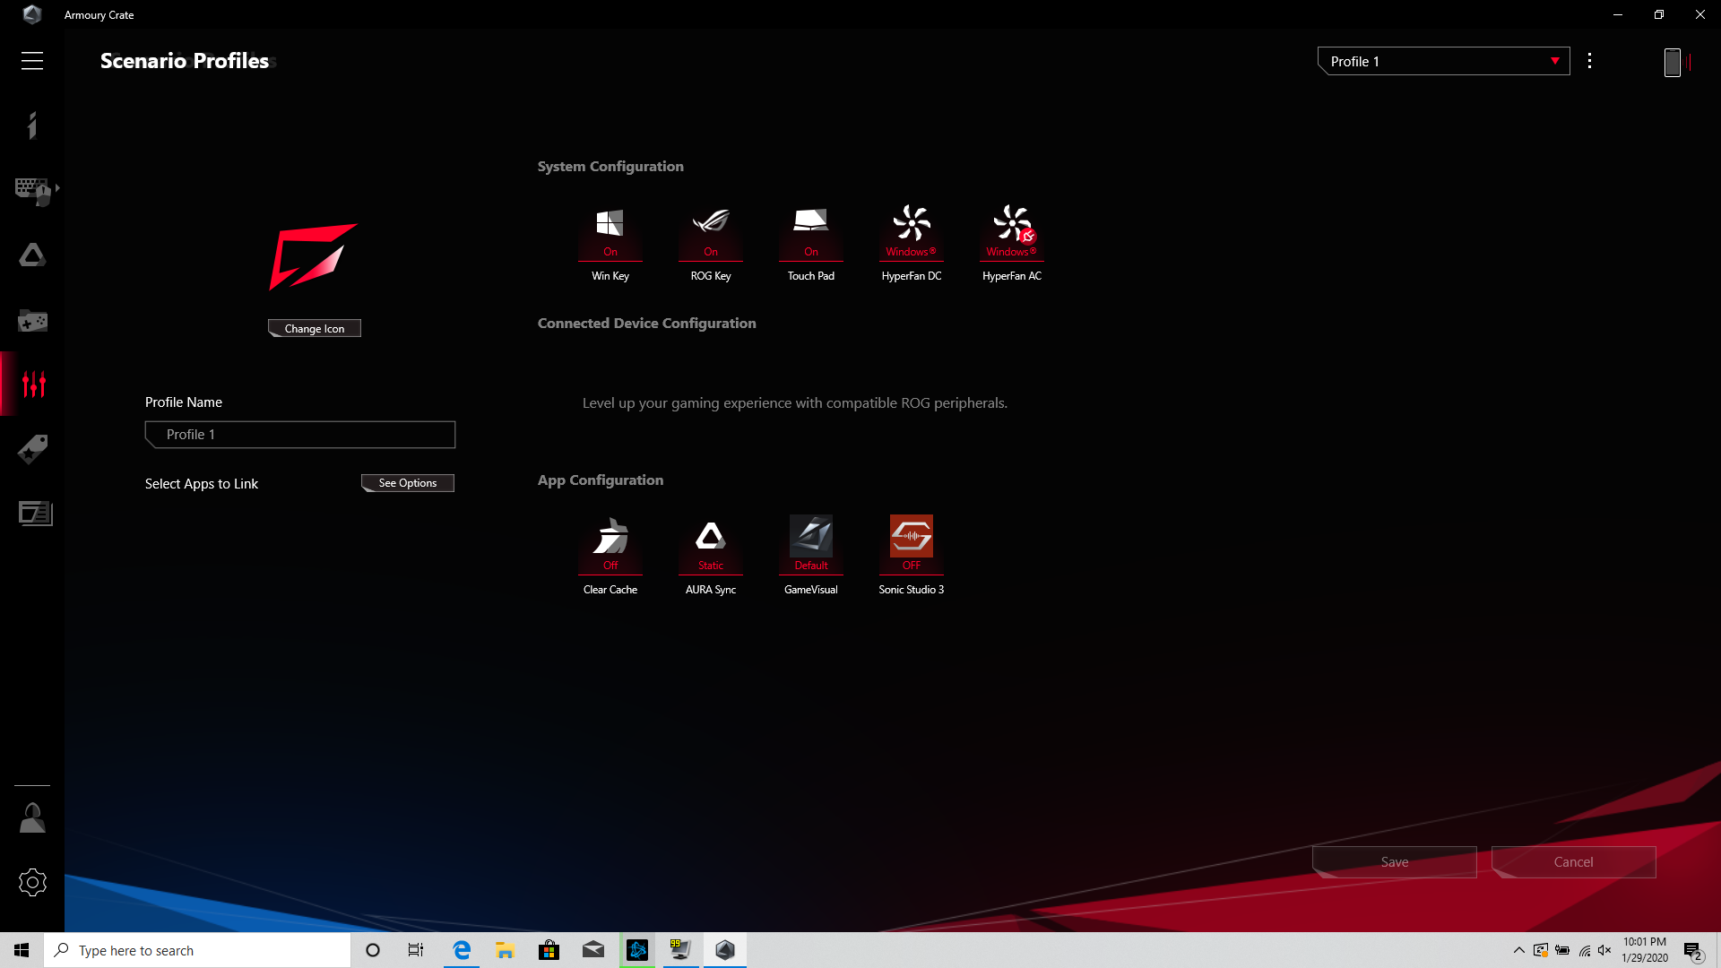The image size is (1721, 968).
Task: Open the hamburger menu in sidebar
Action: [x=32, y=61]
